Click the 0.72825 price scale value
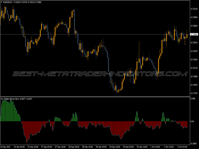The width and height of the screenshot is (199, 149). click(194, 26)
